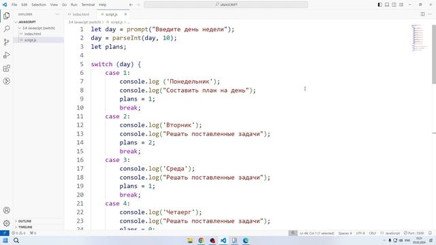Change file encoding via UTF-8
436x245 pixels.
click(x=360, y=233)
